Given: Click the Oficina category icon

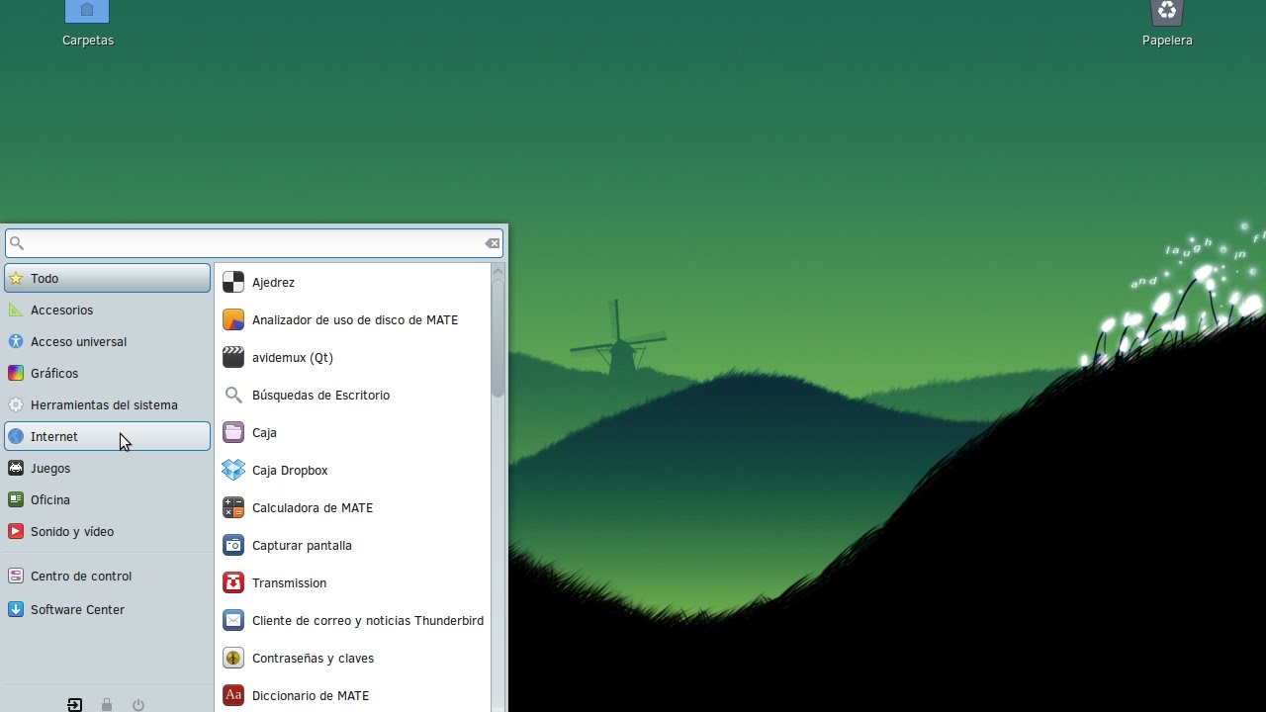Looking at the screenshot, I should pyautogui.click(x=16, y=500).
